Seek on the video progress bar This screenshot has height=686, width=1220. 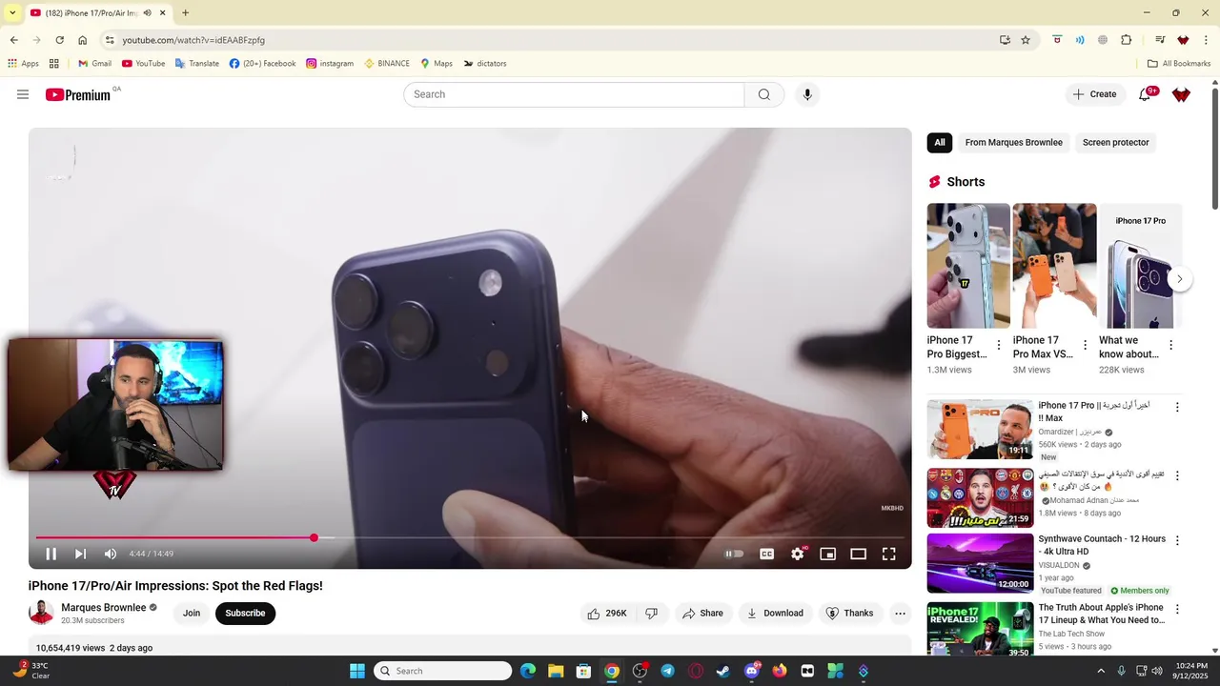(x=470, y=538)
